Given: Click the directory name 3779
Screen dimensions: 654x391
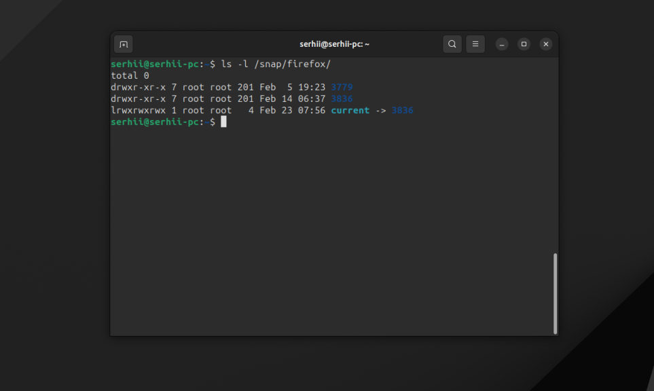Looking at the screenshot, I should pyautogui.click(x=342, y=87).
